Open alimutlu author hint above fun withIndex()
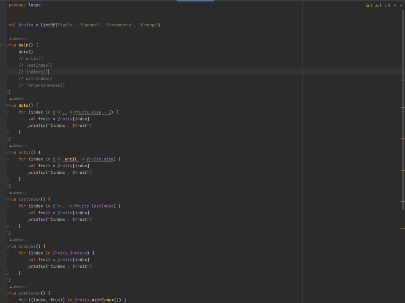The image size is (405, 303). click(x=18, y=286)
